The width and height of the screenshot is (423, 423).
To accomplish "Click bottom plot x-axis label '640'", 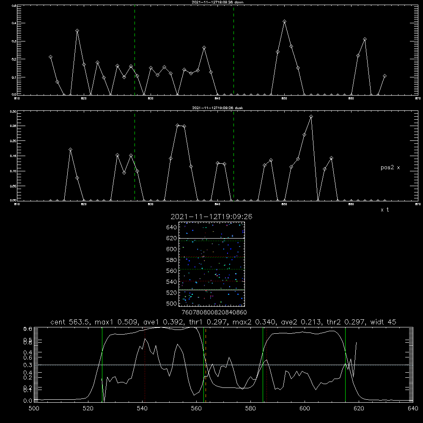I will 413,409.
